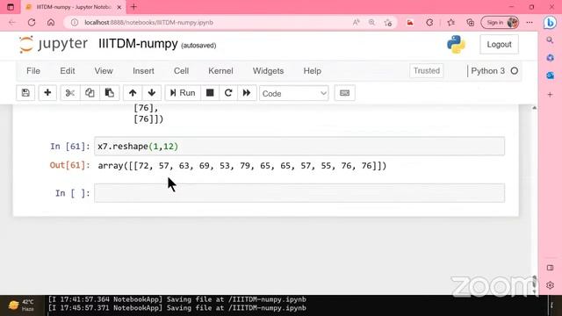Click the Jupyter logo
The width and height of the screenshot is (562, 316).
click(54, 45)
